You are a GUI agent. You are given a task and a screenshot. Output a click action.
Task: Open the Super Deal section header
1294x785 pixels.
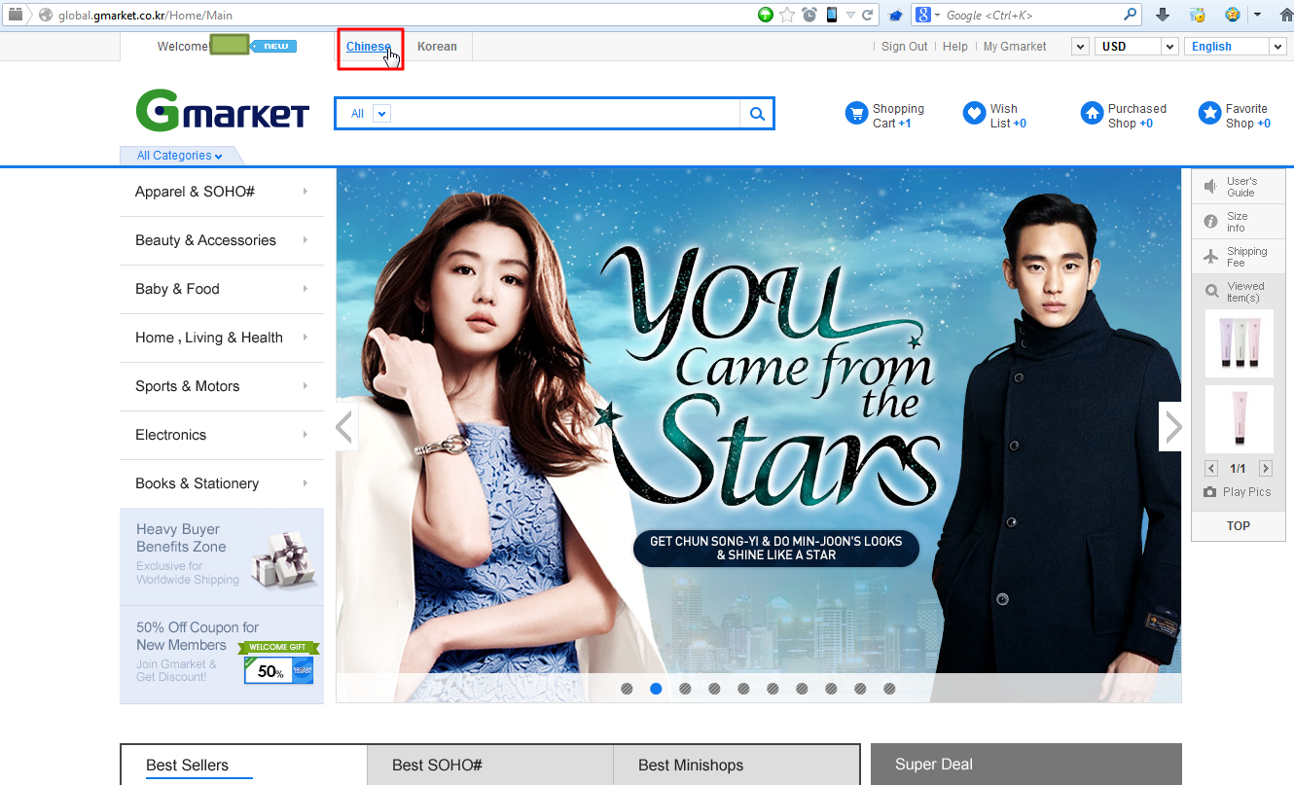pos(1026,765)
